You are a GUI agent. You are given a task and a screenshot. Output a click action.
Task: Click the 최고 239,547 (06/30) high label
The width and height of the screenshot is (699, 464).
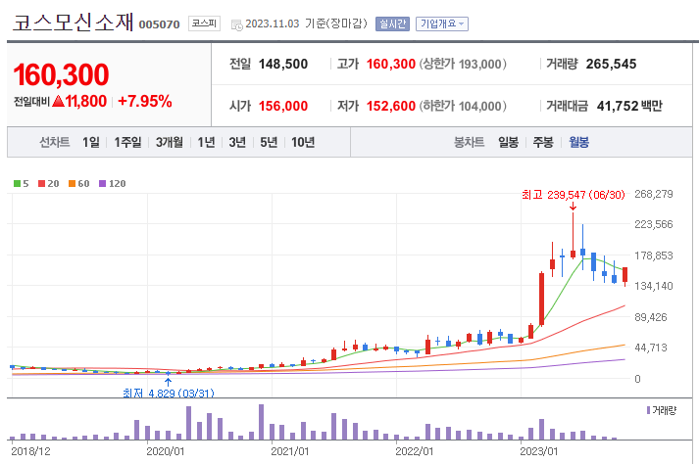(x=574, y=195)
